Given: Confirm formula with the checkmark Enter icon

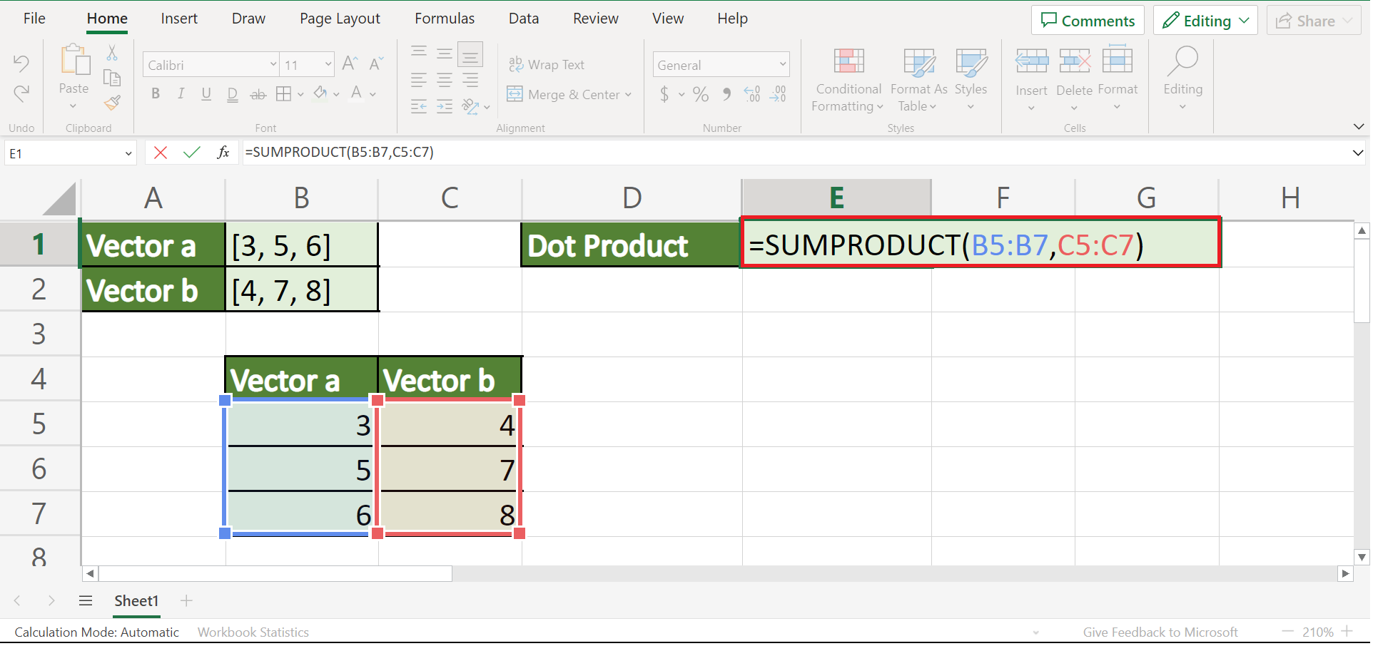Looking at the screenshot, I should point(191,153).
